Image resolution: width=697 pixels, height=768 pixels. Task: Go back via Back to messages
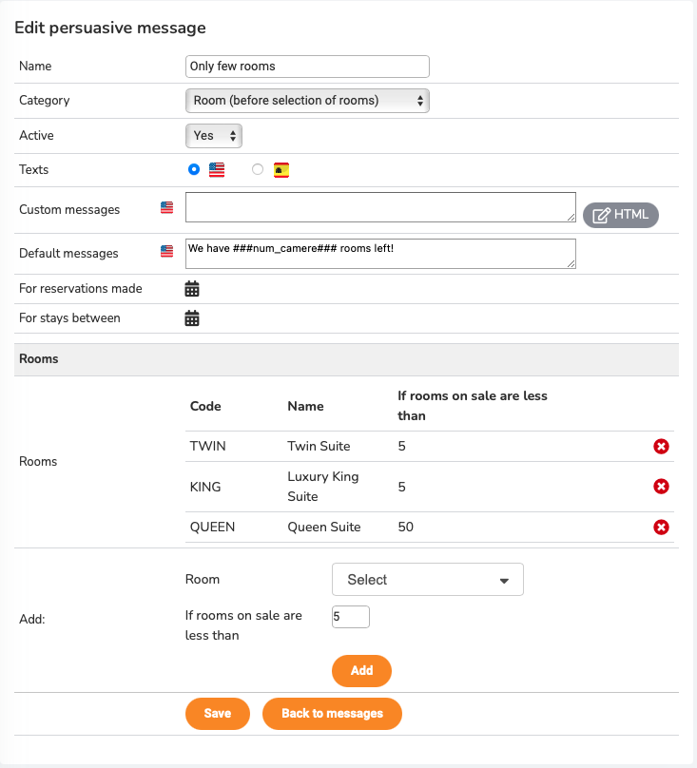click(332, 714)
